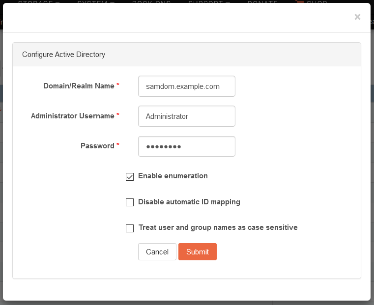This screenshot has width=374, height=305.
Task: Focus the Domain/Realm Name text field
Action: [x=187, y=86]
